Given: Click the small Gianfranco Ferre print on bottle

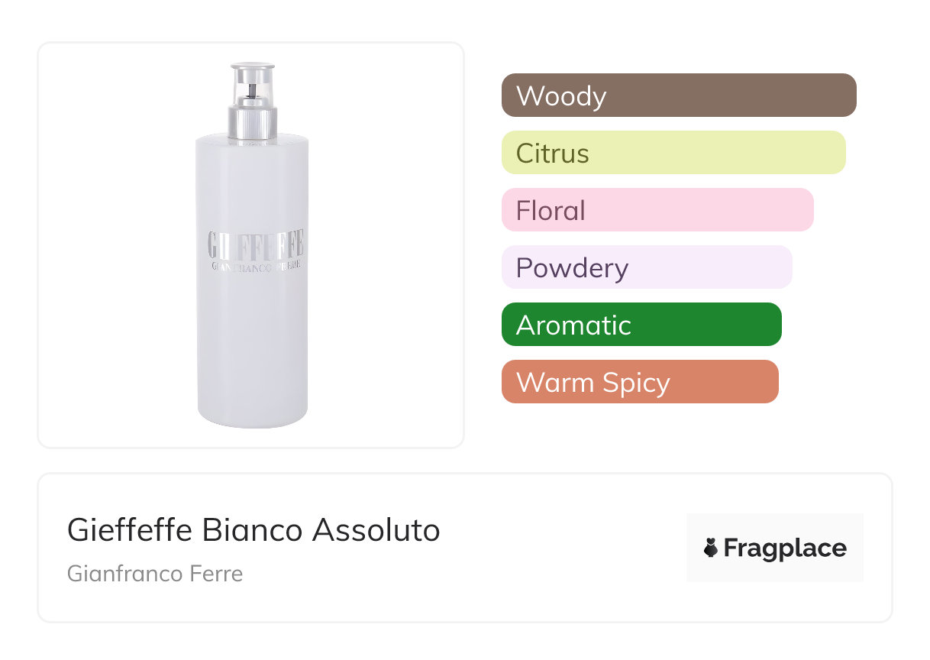Looking at the screenshot, I should pyautogui.click(x=257, y=266).
